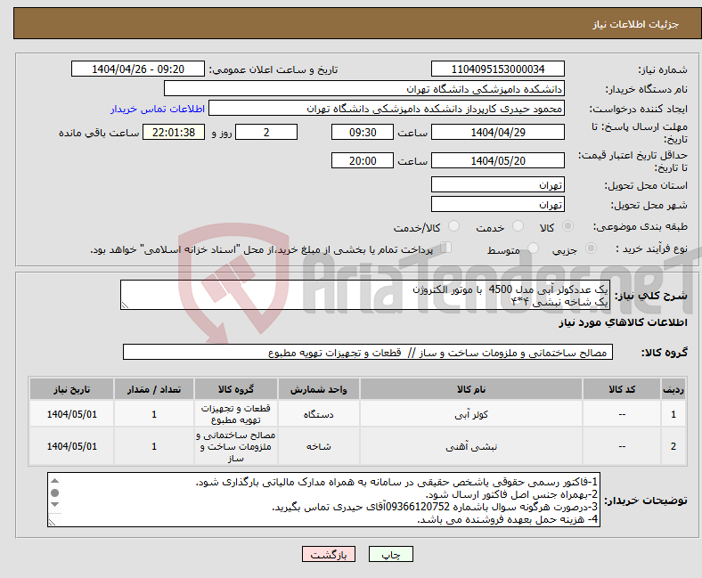This screenshot has height=578, width=702.
Task: Click the گروه کالا column header
Action: tap(236, 389)
